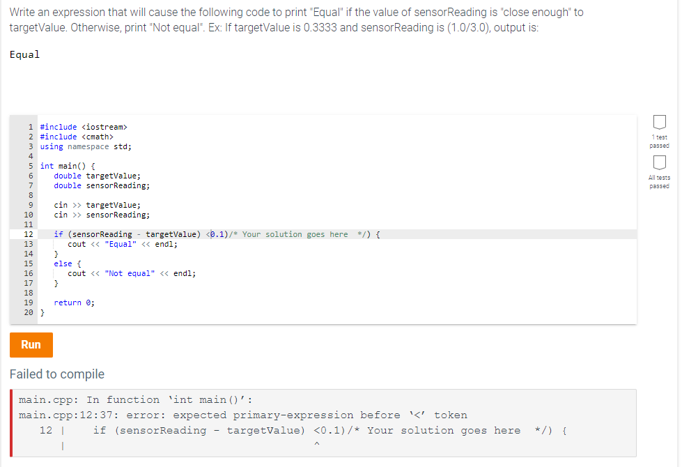The height and width of the screenshot is (467, 682).
Task: Click the return 0; statement on line 19
Action: click(77, 302)
